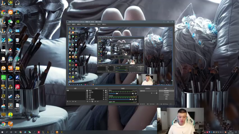Open the PUBG desktop icon
This screenshot has width=239, height=134.
3,116
